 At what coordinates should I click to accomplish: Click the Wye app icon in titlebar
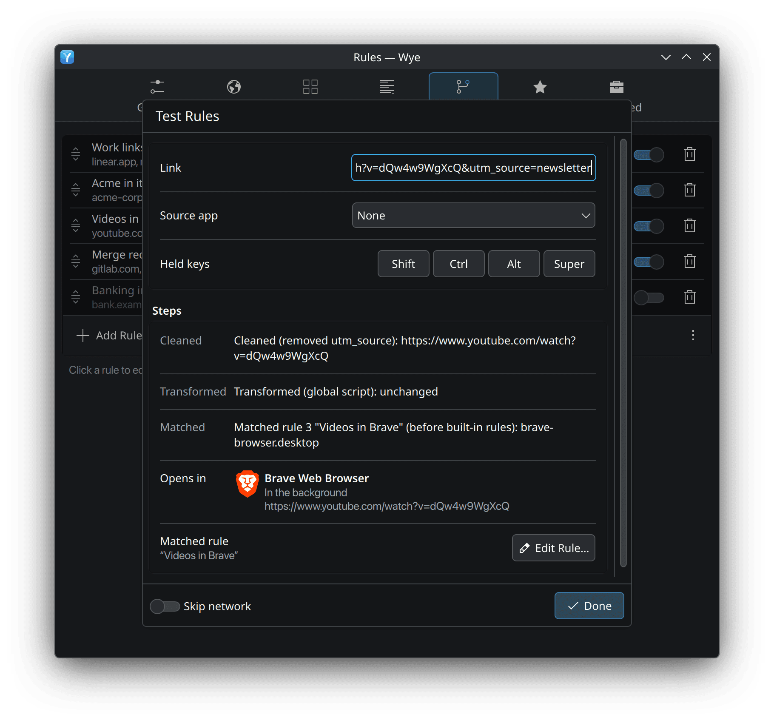pos(67,57)
